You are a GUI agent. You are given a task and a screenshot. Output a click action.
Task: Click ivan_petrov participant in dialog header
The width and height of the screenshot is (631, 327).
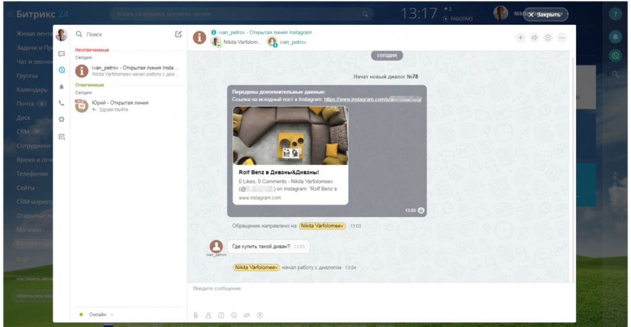coord(287,42)
